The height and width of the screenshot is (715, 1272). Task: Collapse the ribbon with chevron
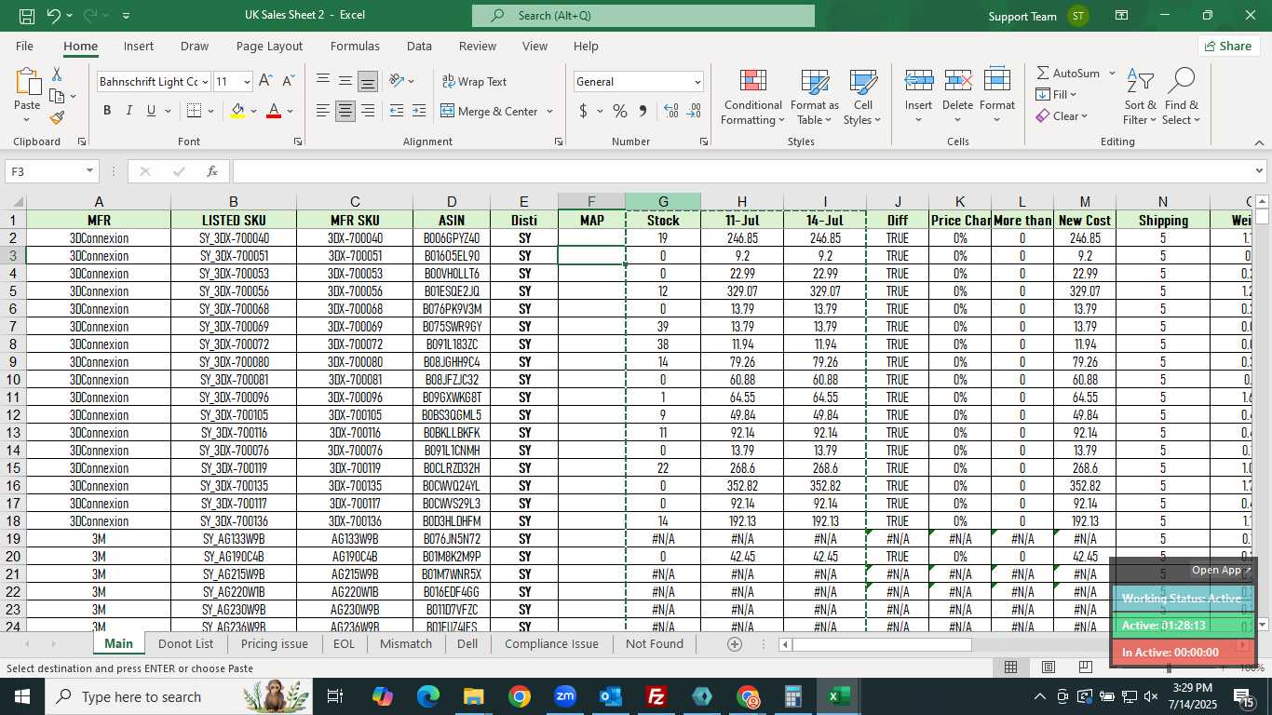(x=1260, y=142)
